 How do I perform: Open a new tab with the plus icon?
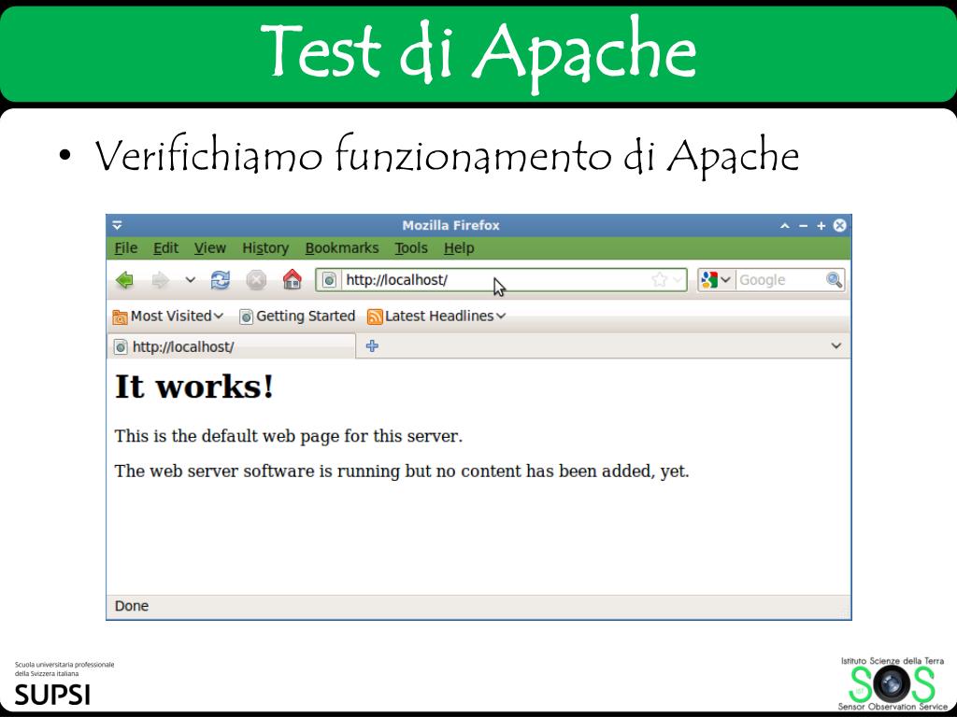pyautogui.click(x=372, y=345)
